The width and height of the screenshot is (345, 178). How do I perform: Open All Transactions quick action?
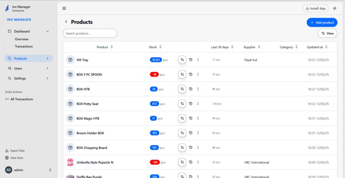(x=19, y=99)
